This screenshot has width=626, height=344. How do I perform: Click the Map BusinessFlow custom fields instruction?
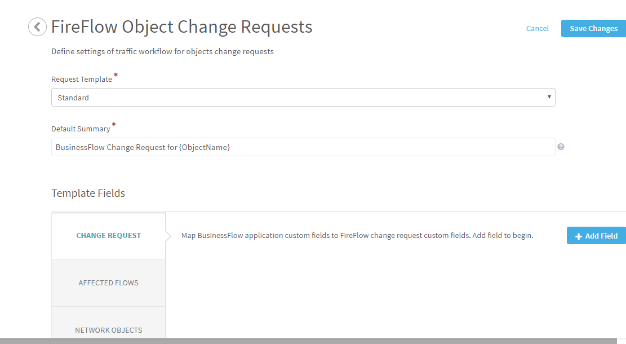coord(357,236)
